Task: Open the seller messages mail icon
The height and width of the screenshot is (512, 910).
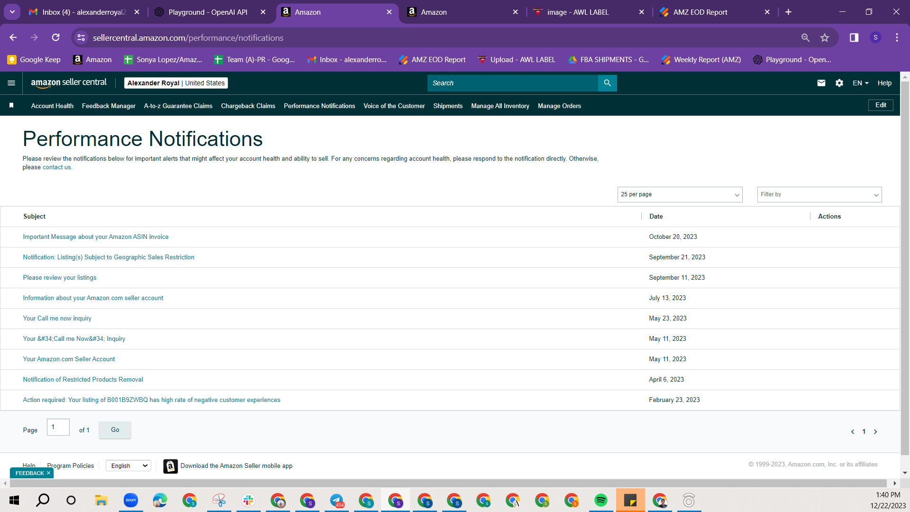Action: tap(821, 83)
